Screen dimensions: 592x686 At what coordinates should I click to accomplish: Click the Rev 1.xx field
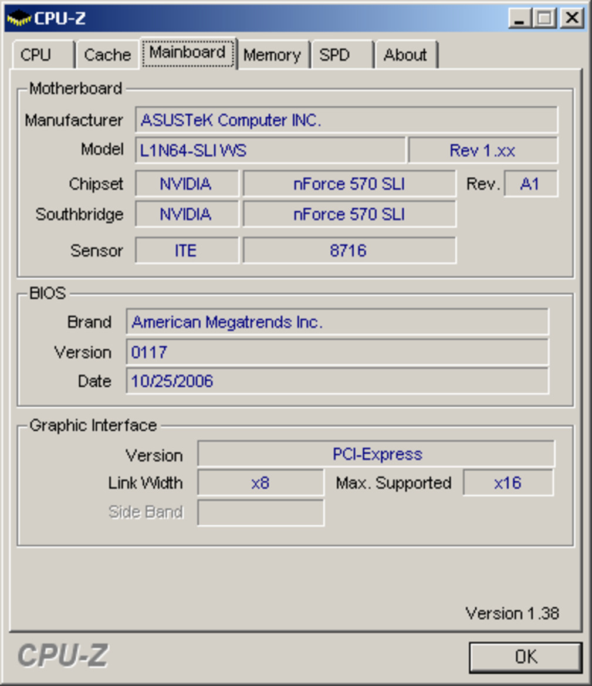pos(482,150)
